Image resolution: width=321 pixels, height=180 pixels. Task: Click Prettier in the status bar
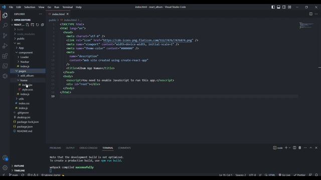click(x=299, y=175)
